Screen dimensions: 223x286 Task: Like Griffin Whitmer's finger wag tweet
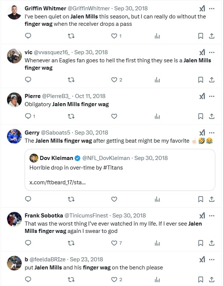point(114,36)
